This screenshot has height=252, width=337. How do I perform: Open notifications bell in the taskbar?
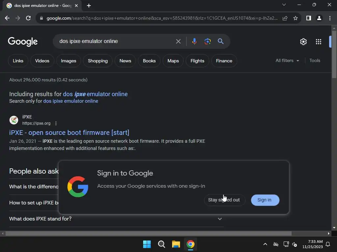328,244
